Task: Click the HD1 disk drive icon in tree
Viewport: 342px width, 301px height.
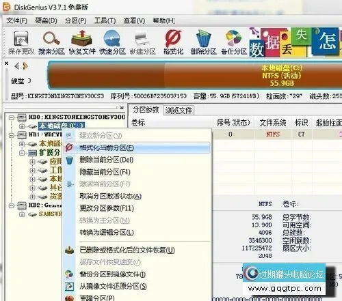Action: [22, 134]
